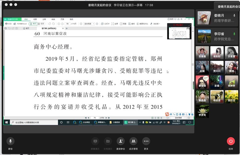
Task: Switch to the 视图 tab
Action: coord(35,19)
